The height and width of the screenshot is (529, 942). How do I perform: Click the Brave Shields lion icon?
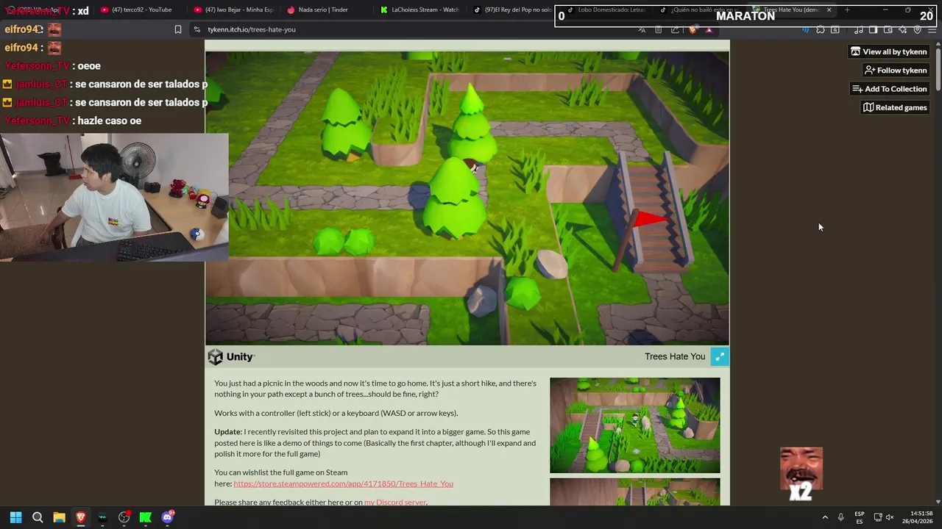point(693,29)
